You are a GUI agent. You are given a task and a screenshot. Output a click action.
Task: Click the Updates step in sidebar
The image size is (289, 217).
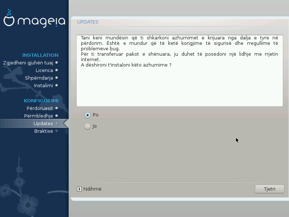pyautogui.click(x=43, y=123)
